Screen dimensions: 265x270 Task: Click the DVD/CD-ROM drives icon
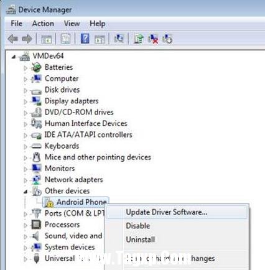36,112
